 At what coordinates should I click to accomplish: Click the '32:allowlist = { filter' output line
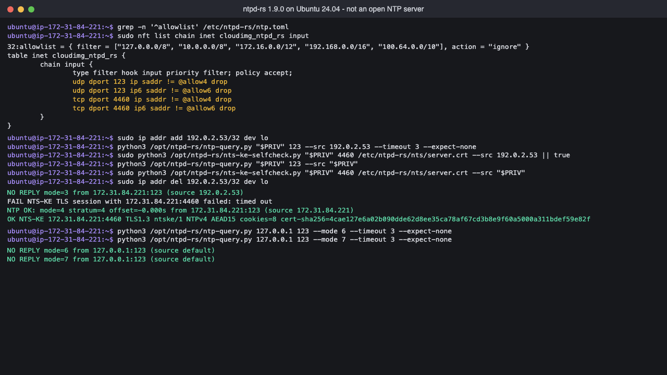(268, 47)
